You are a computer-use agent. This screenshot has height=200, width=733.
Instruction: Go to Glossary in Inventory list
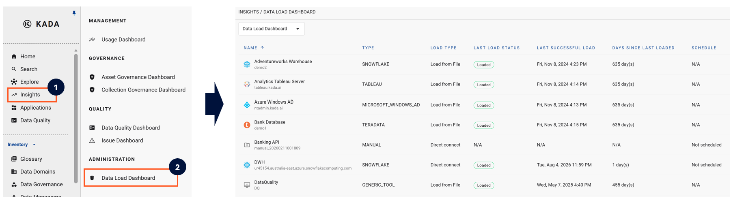coord(31,159)
